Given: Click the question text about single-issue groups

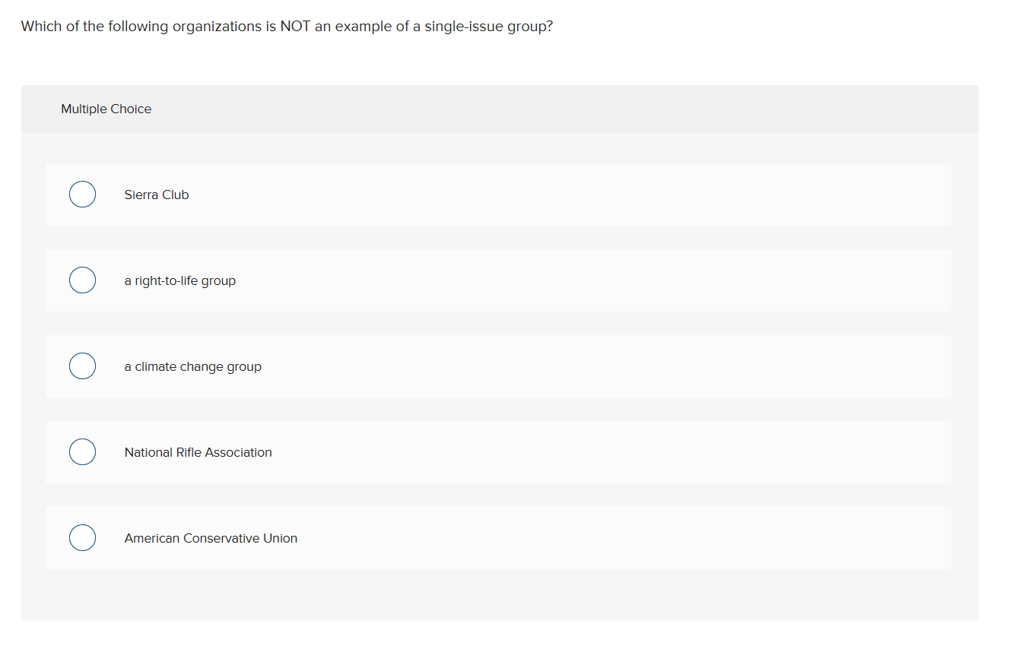Looking at the screenshot, I should [x=287, y=26].
